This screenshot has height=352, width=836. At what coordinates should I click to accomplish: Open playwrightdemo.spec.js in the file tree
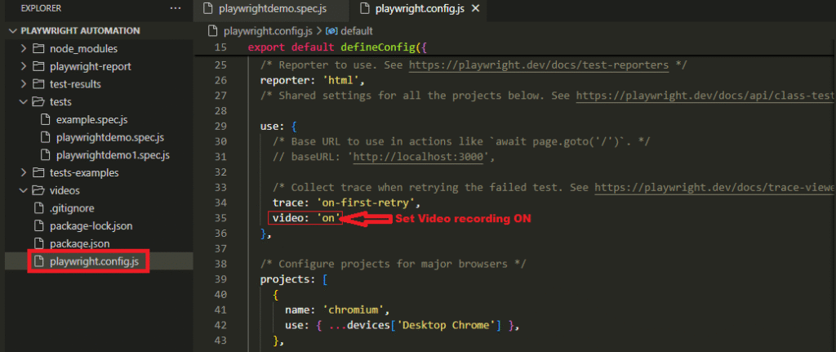110,137
